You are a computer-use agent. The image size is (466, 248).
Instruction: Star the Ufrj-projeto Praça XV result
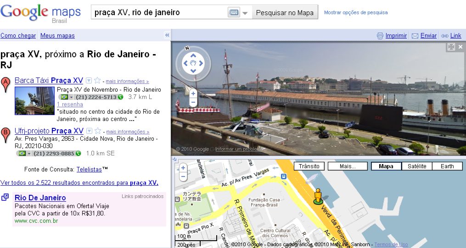[x=98, y=131]
